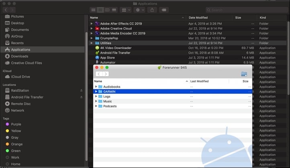290x168 pixels.
Task: Expand the Utilities folder
Action: (92, 43)
